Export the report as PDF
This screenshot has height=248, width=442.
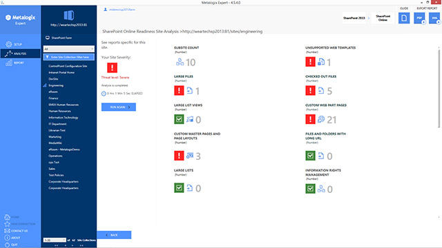419,18
